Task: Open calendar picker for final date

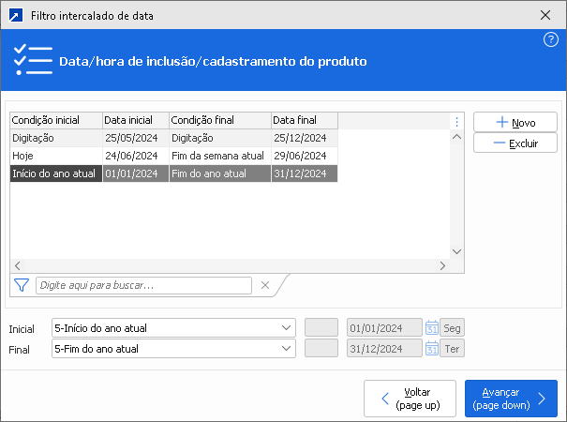Action: click(432, 349)
